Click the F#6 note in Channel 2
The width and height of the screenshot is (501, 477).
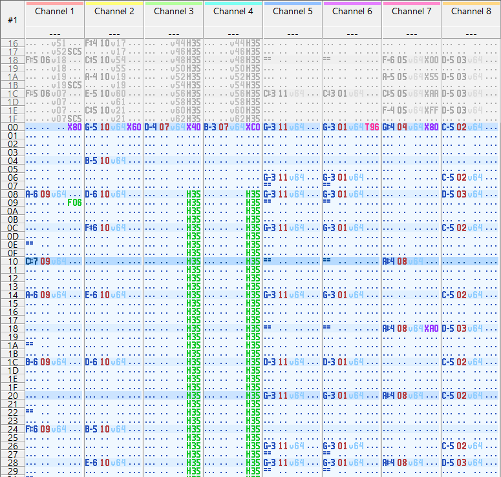(x=91, y=228)
